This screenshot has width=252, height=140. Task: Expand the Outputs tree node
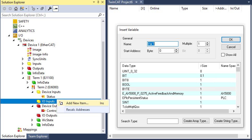click(23, 68)
